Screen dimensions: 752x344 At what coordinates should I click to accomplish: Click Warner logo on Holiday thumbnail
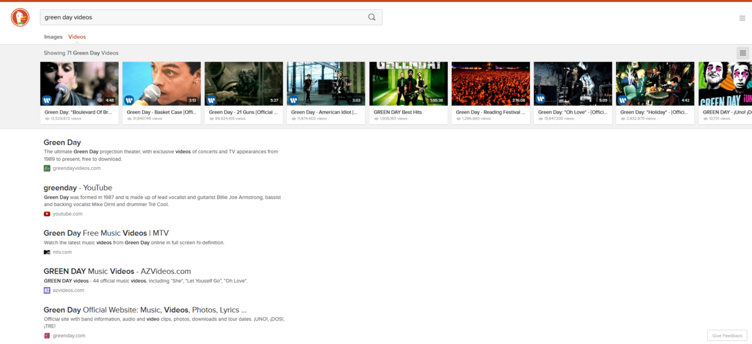point(623,100)
